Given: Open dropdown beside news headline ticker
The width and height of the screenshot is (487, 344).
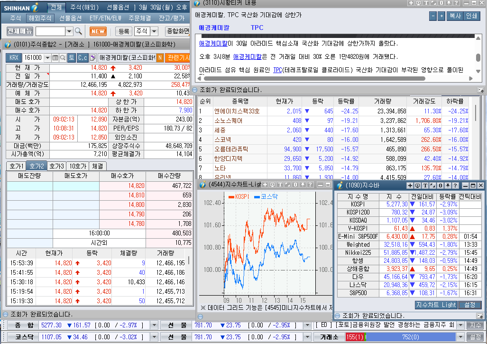Looking at the screenshot, I should 461,325.
